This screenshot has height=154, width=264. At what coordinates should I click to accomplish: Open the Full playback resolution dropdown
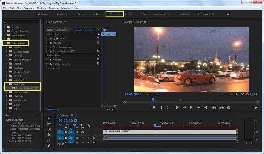tap(226, 94)
